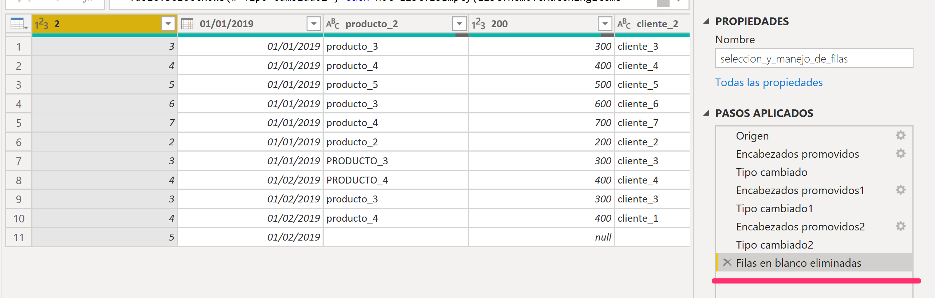Open the table options icon in grid corner
Viewport: 935px width, 298px height.
click(x=19, y=24)
